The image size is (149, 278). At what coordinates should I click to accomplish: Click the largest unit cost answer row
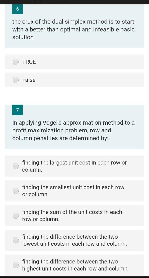[75, 166]
